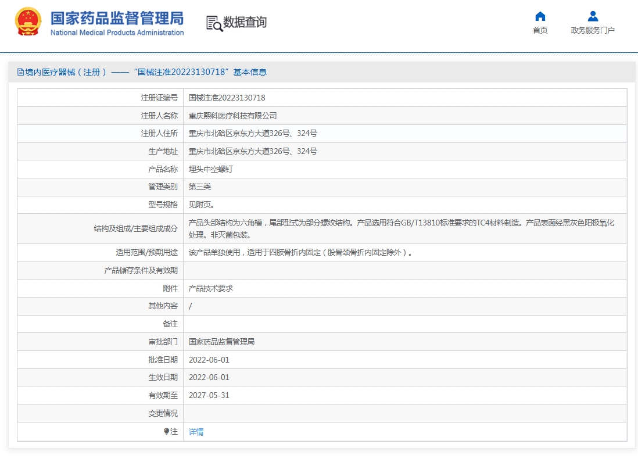Open the 详情 details link

tap(196, 432)
